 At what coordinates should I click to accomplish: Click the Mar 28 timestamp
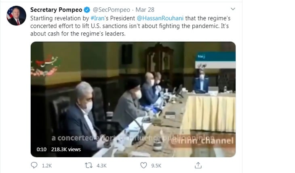[145, 10]
